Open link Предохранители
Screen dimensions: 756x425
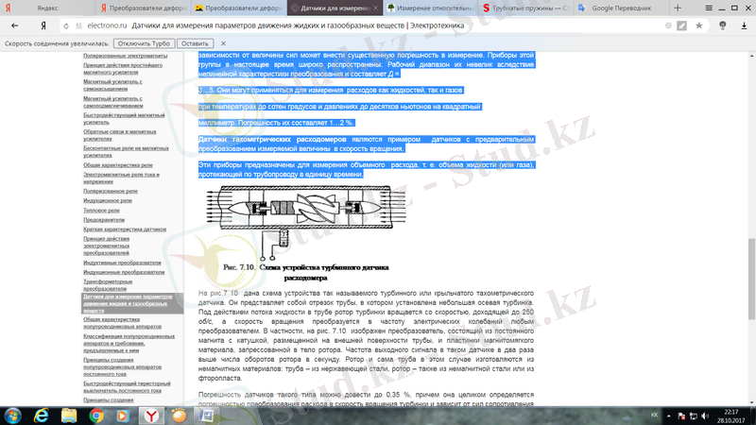tap(104, 220)
